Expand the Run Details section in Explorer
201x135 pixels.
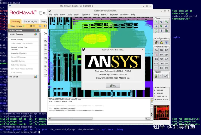pyautogui.click(x=23, y=77)
